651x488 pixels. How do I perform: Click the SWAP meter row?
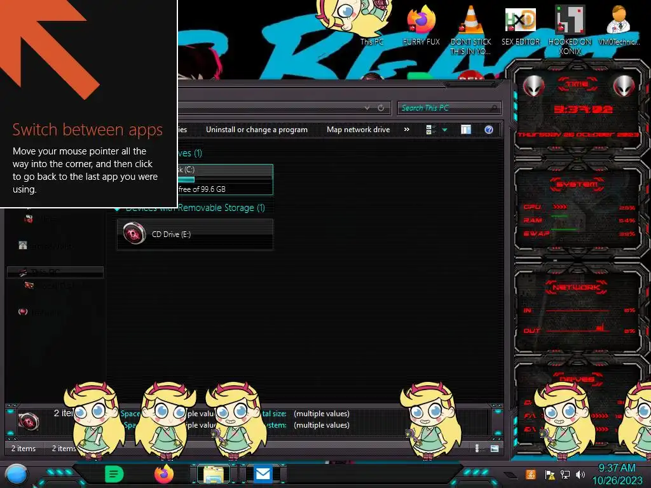click(x=579, y=234)
